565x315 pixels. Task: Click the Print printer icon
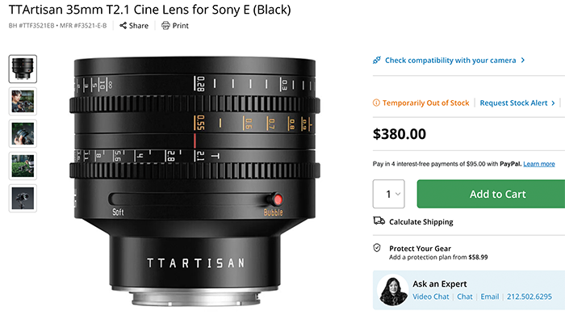pos(165,25)
